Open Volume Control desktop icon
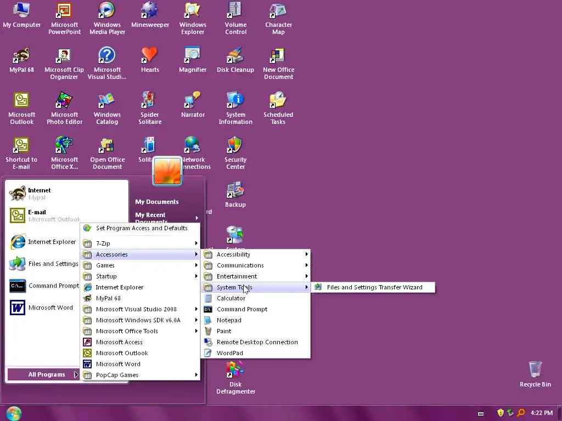The width and height of the screenshot is (562, 421). coord(235,18)
